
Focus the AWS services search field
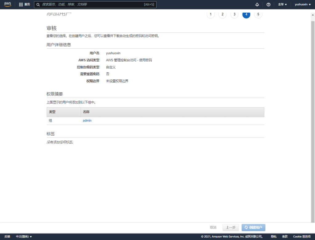tap(92, 5)
